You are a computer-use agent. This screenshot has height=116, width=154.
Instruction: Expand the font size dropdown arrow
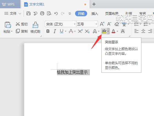[96, 24]
